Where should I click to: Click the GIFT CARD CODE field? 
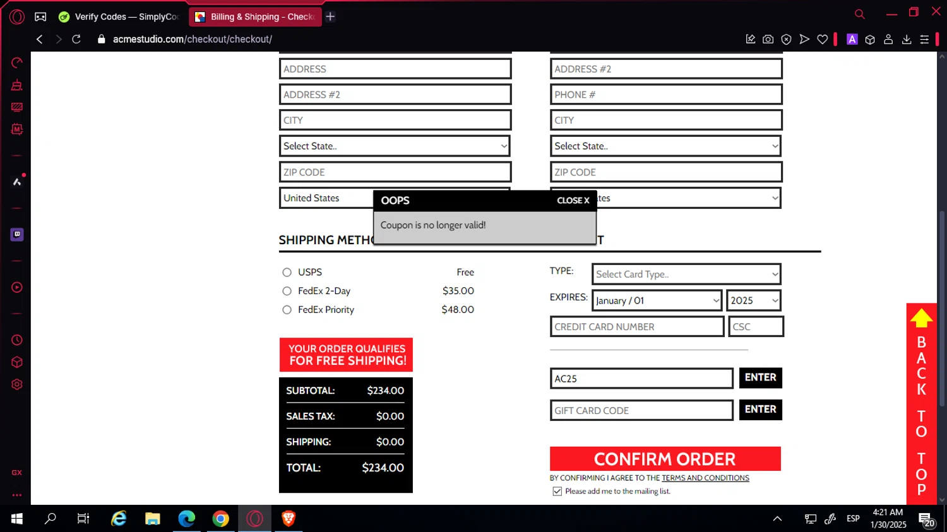[x=641, y=410]
